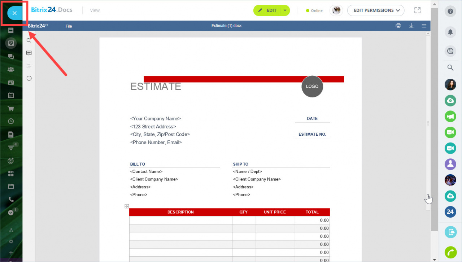Open the comments panel icon
Screen dimensions: 462x262
click(29, 53)
